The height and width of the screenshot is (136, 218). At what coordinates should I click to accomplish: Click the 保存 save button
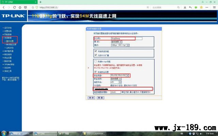point(91,98)
